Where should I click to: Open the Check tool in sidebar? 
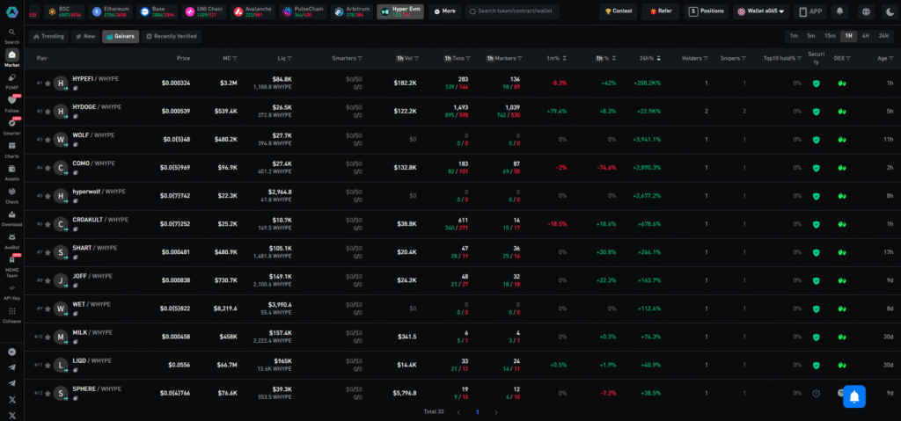click(12, 194)
